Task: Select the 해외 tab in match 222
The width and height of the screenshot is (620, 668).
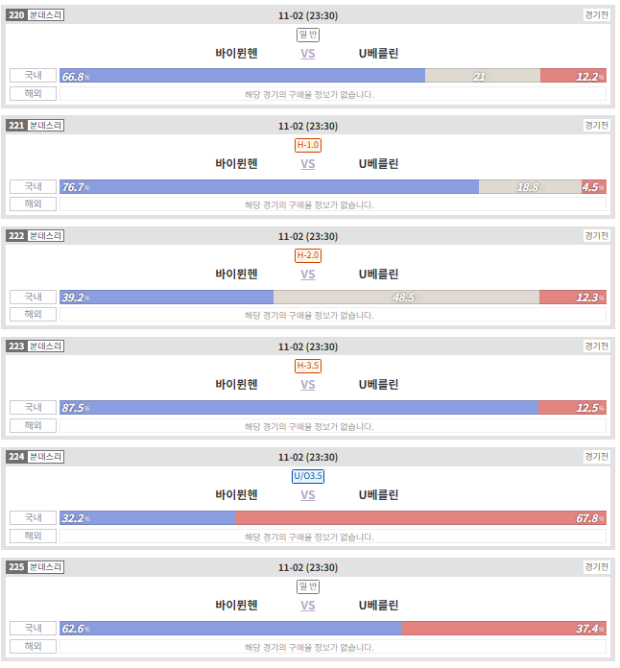Action: [x=33, y=315]
